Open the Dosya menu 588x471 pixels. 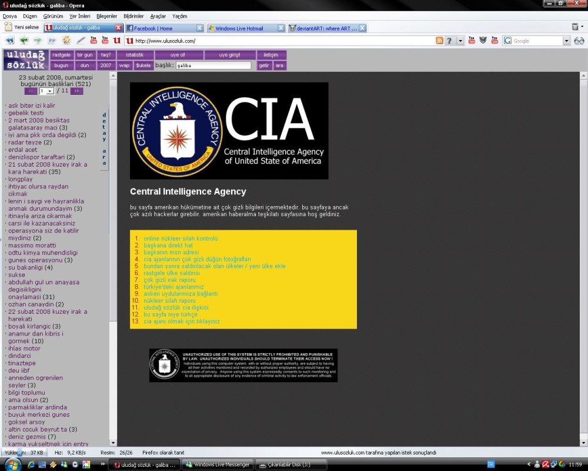pos(10,16)
